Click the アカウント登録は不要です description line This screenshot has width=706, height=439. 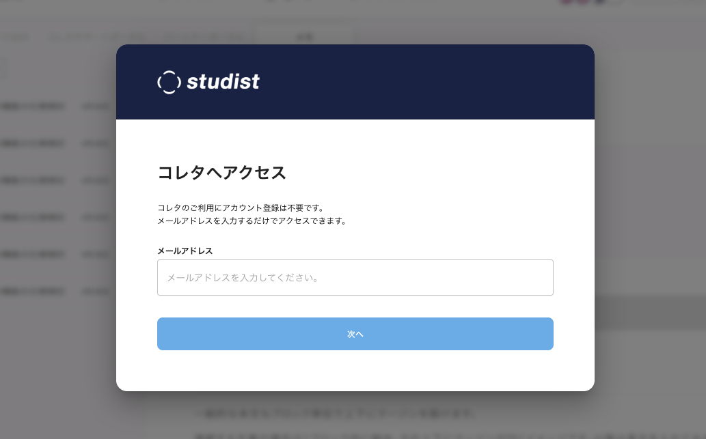click(x=241, y=208)
